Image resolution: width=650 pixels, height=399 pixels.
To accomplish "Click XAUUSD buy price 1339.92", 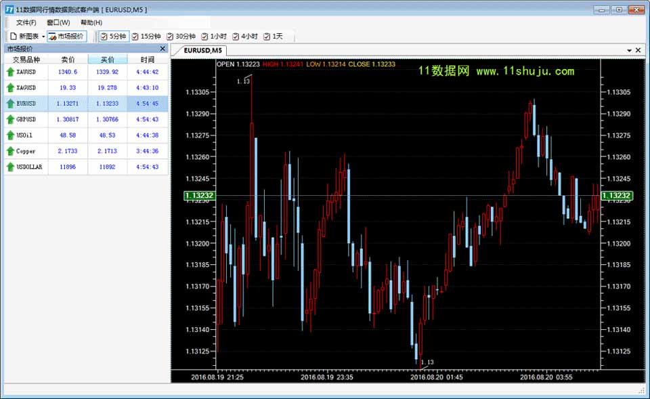I will [108, 72].
